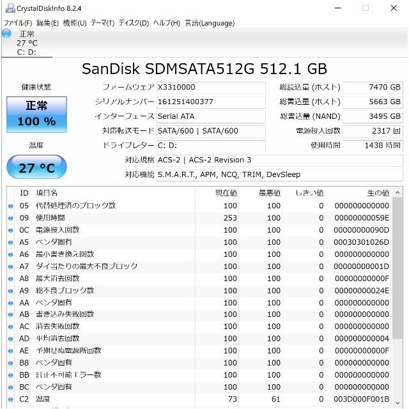
Task: Click the status dot on row BC
Action: pyautogui.click(x=11, y=387)
